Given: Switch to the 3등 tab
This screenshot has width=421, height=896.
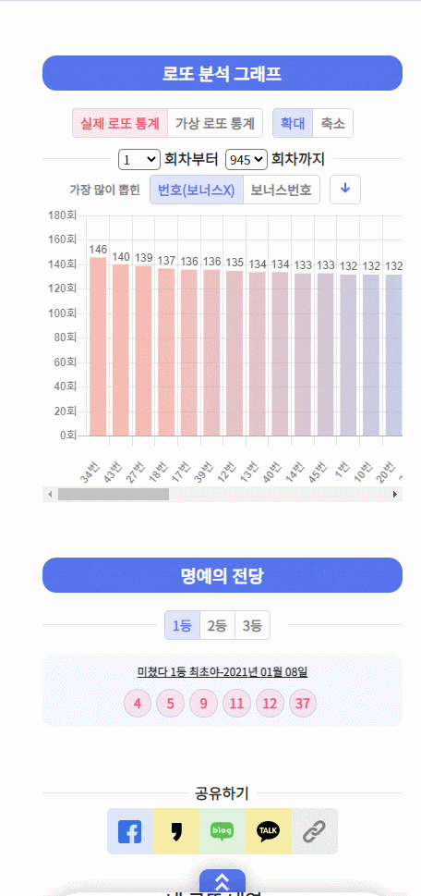Looking at the screenshot, I should [x=252, y=625].
